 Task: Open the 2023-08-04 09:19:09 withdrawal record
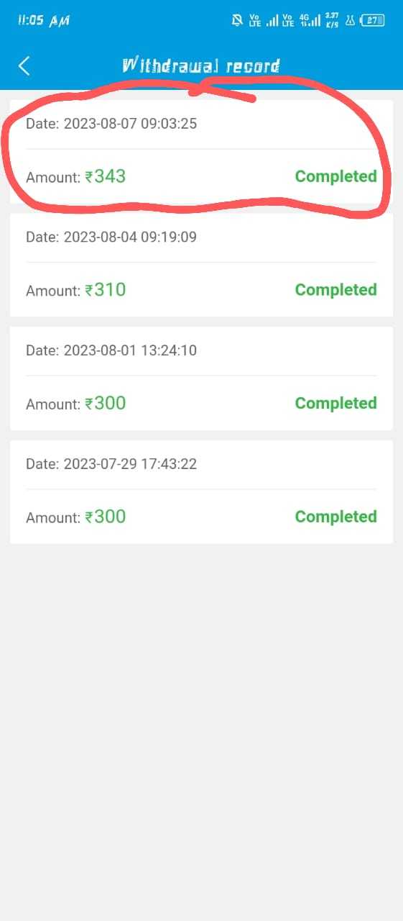pos(201,265)
